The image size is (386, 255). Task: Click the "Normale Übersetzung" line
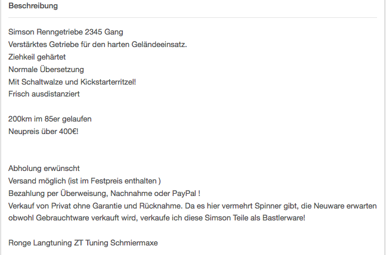[46, 69]
